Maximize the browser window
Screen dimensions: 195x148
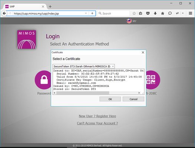(181, 3)
